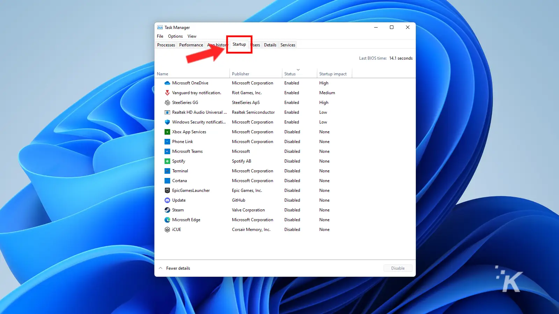
Task: Select the Microsoft Teams entry
Action: pyautogui.click(x=187, y=151)
